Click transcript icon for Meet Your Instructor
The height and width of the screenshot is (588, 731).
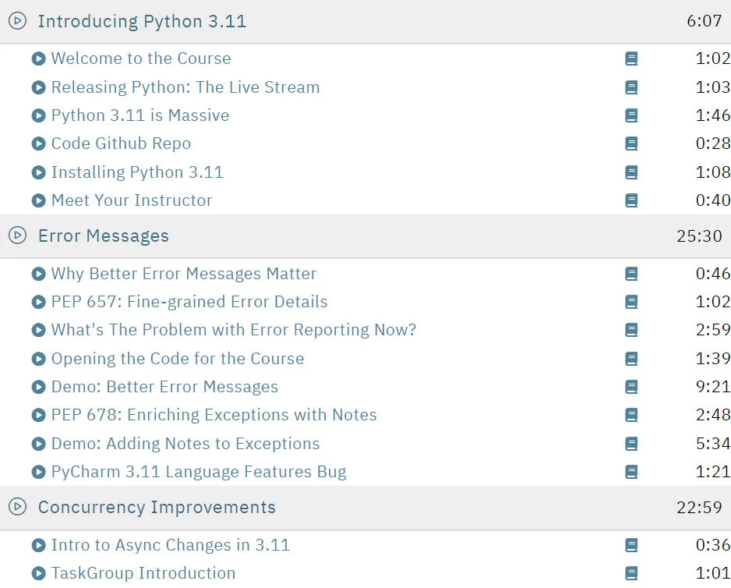click(x=631, y=200)
